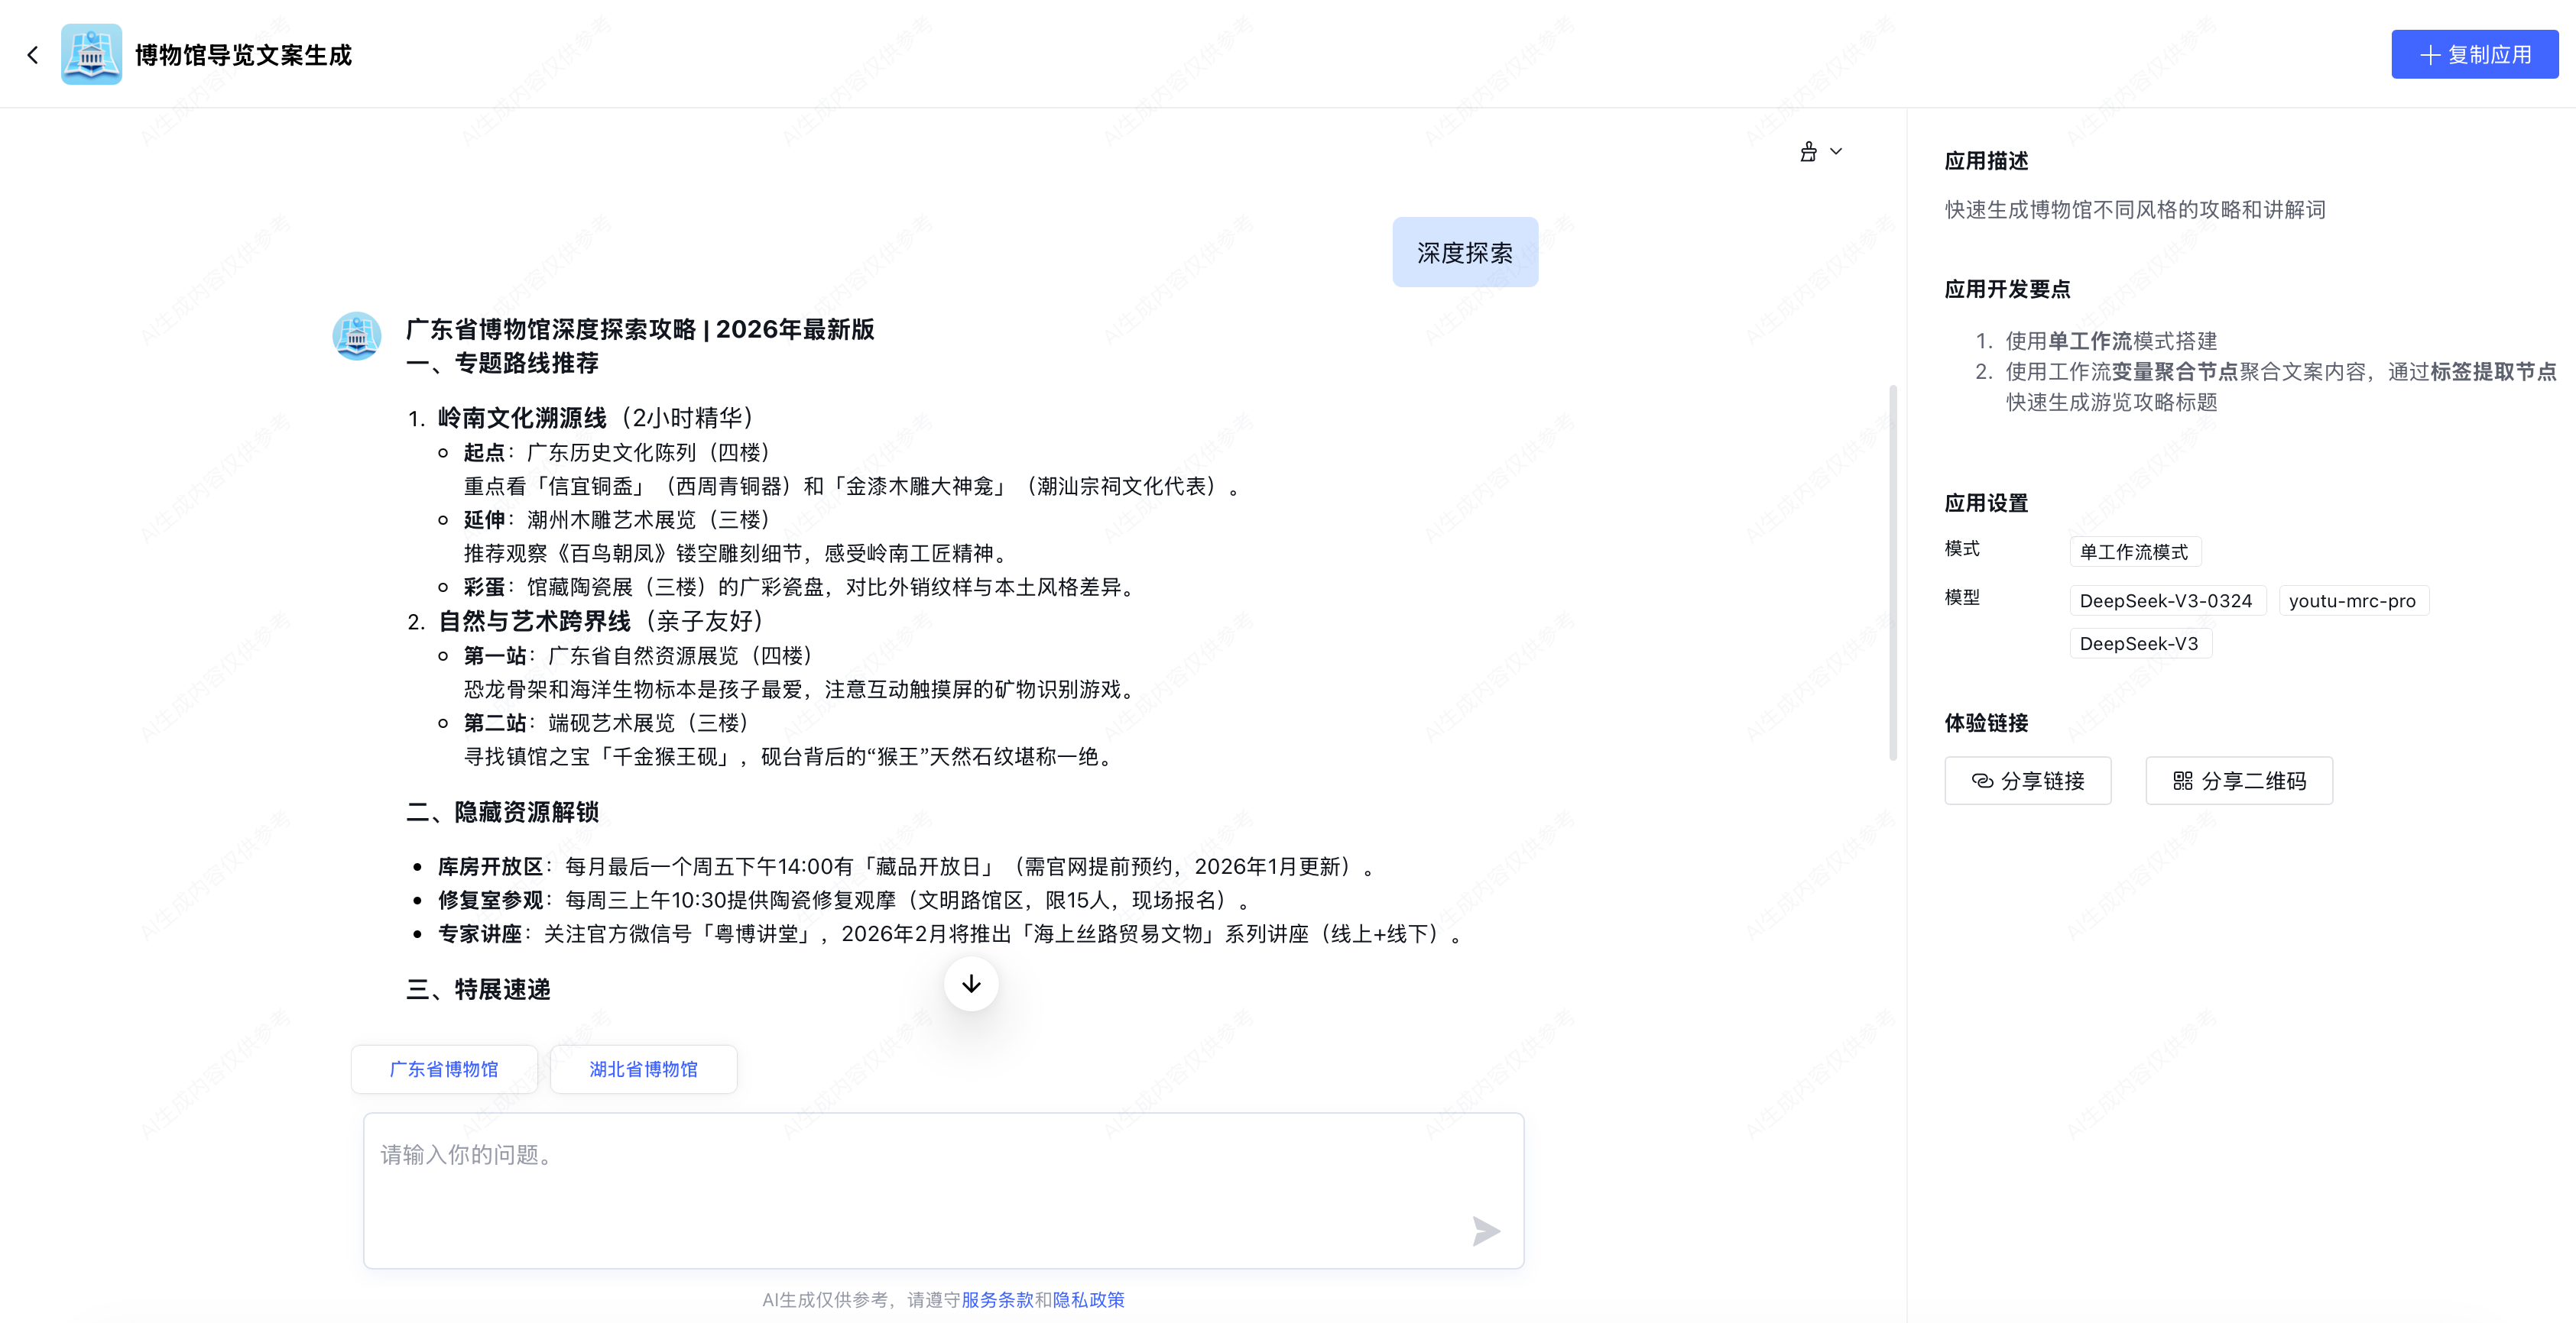Click the broom clear-conversation icon
Viewport: 2576px width, 1323px height.
pos(1808,152)
